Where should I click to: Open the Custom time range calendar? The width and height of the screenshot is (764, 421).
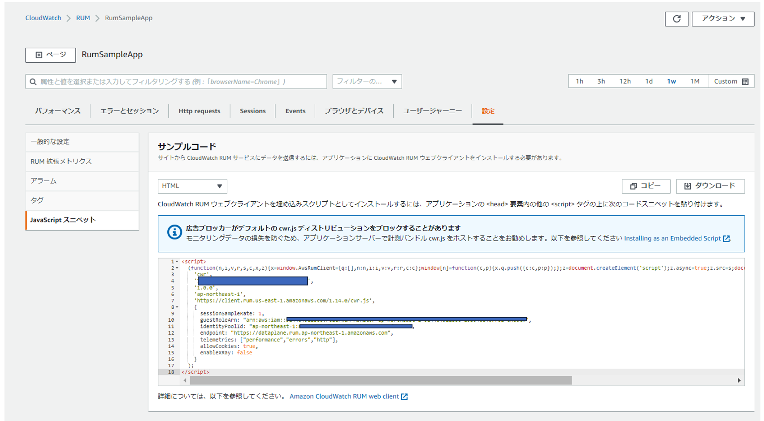coord(731,81)
